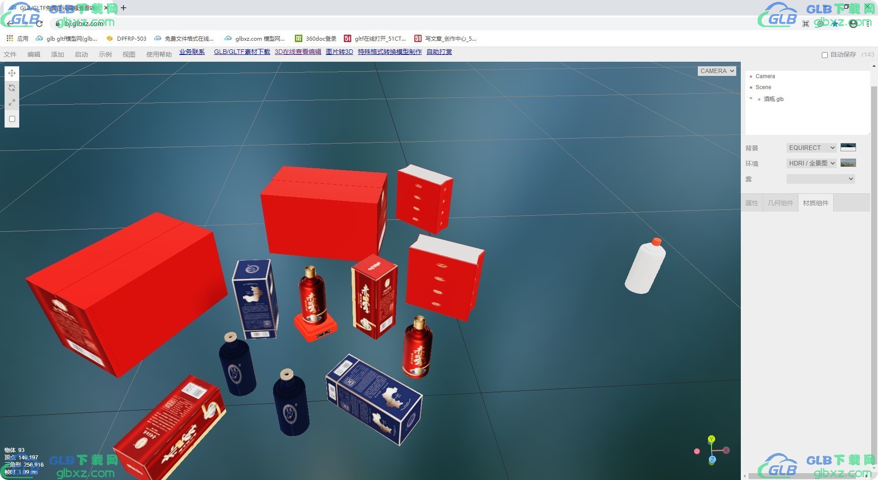
Task: Open the 应用 apps bookmark
Action: pos(17,38)
